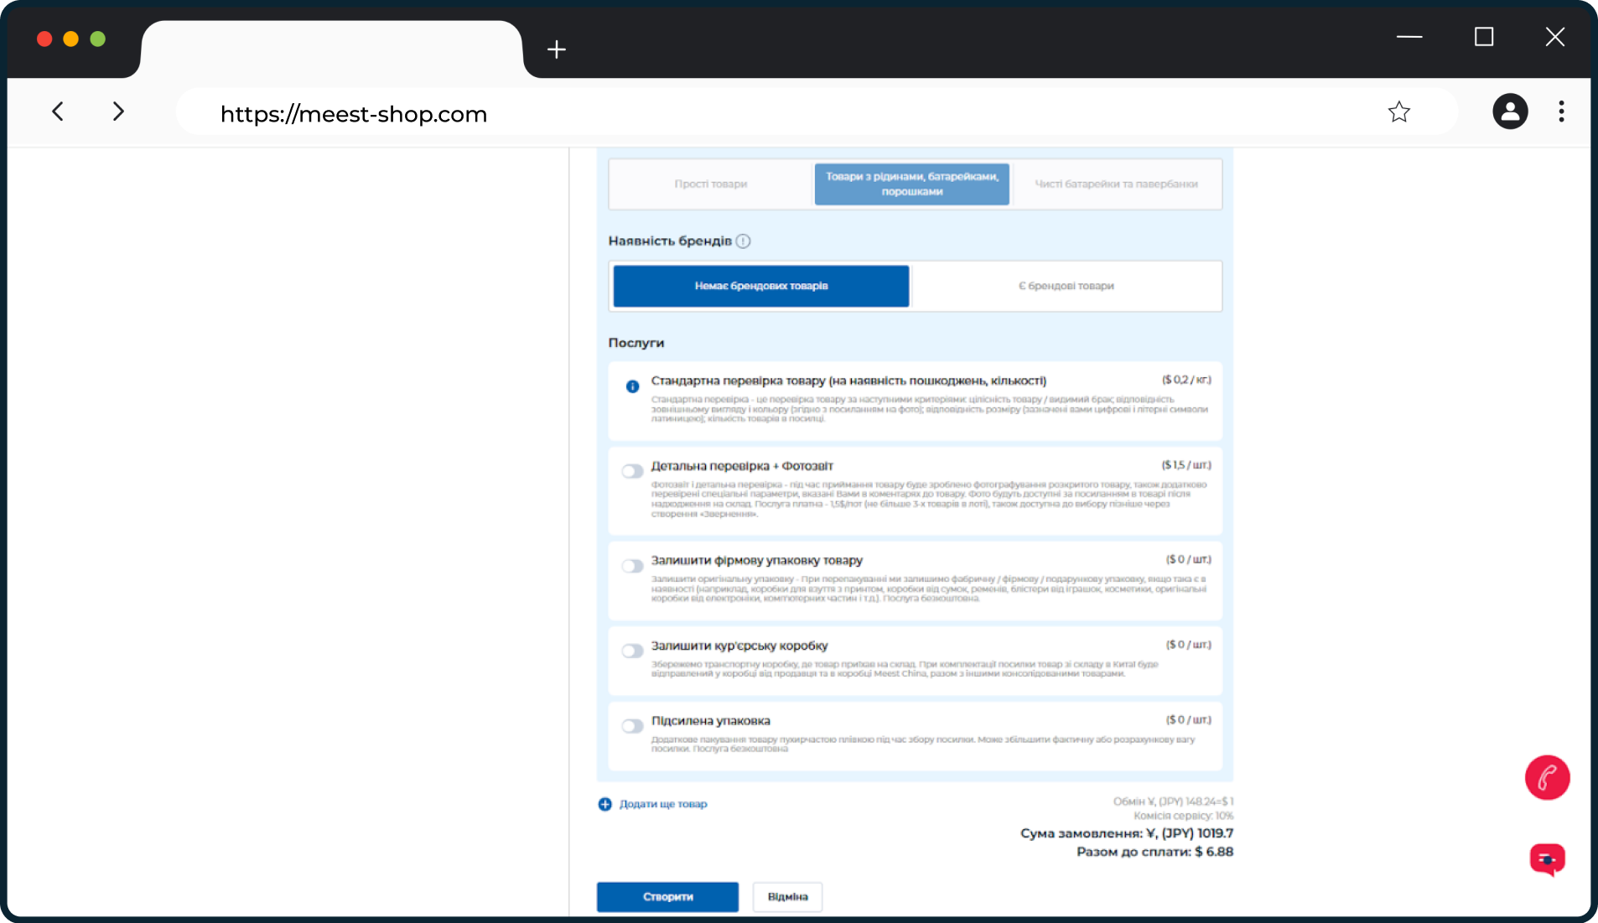Click the Залишити кур'єрську коробку label
This screenshot has height=923, width=1598.
tap(739, 646)
